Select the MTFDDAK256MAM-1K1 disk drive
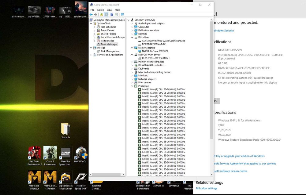This screenshot has height=195, width=306. pyautogui.click(x=154, y=44)
